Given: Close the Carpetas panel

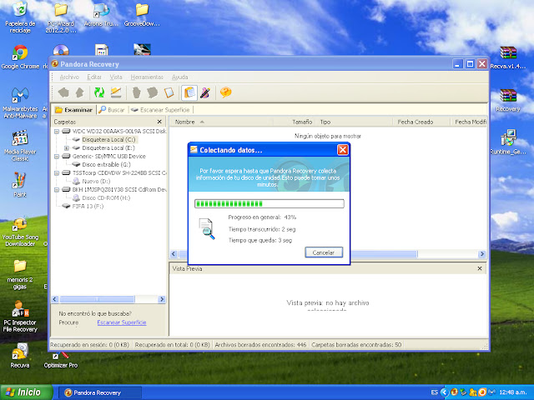Looking at the screenshot, I should click(159, 122).
